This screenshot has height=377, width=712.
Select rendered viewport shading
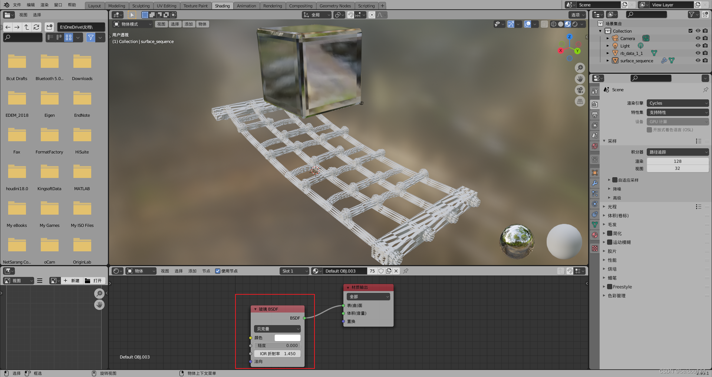tap(575, 24)
